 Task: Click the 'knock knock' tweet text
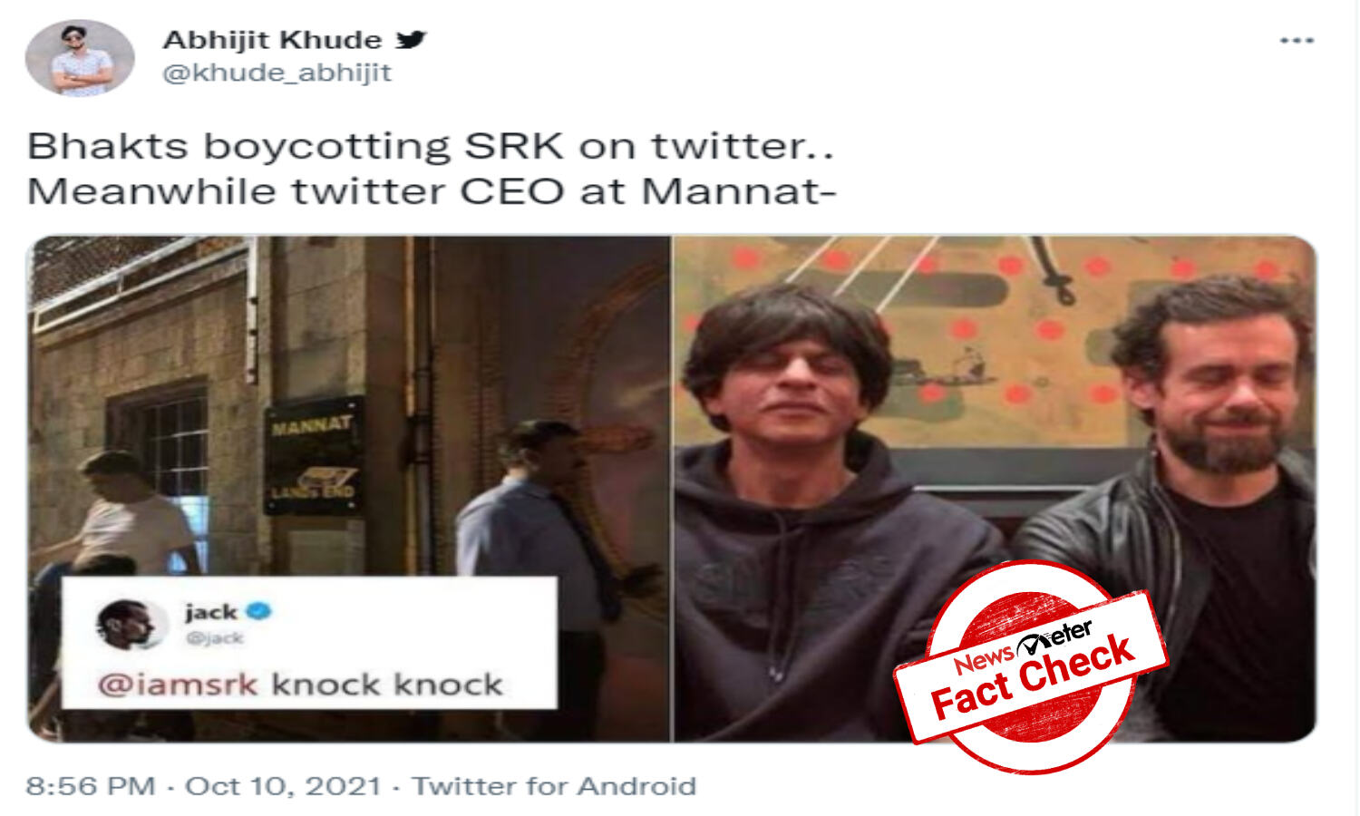387,685
